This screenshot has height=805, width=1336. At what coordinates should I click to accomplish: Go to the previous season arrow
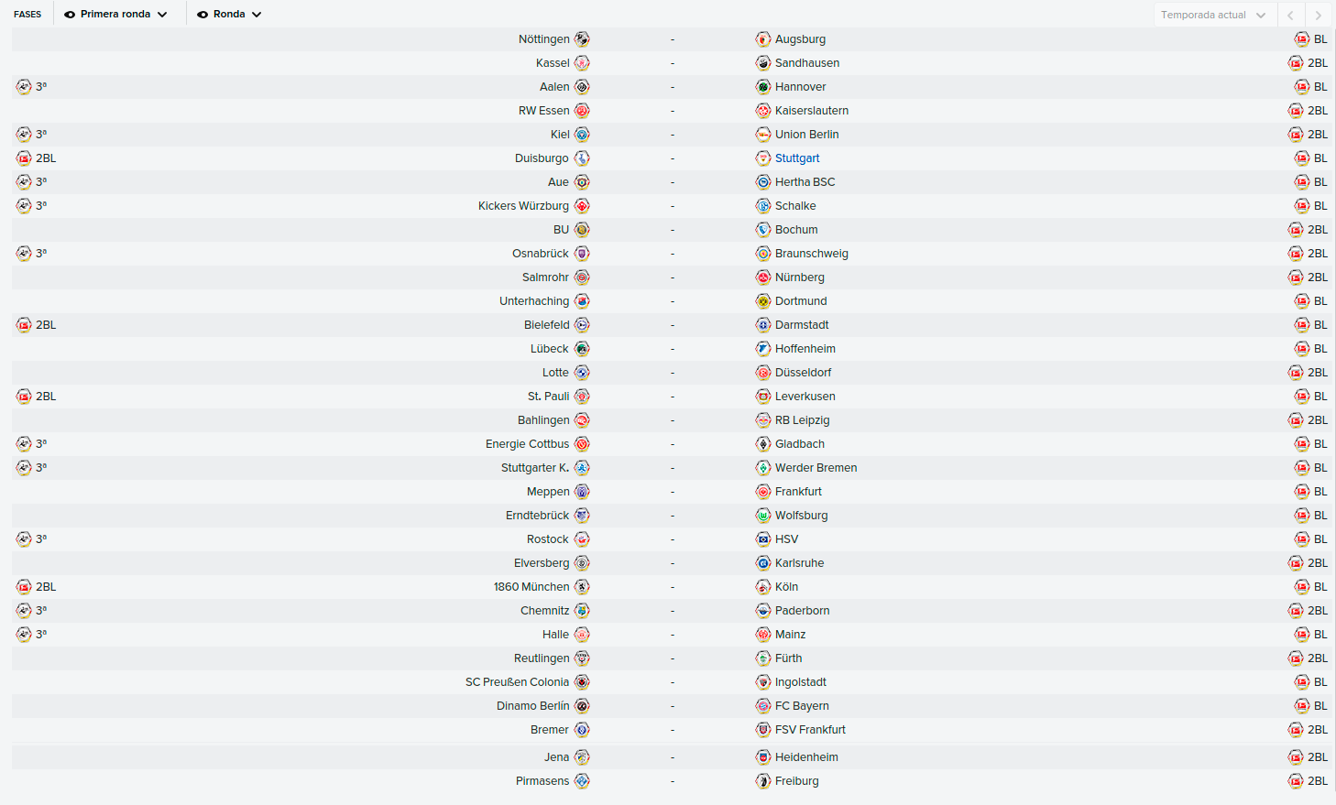pos(1290,15)
